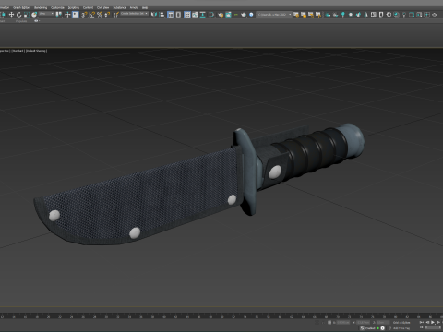This screenshot has height=332, width=443.
Task: Click the Render Production teapot icon
Action: (x=244, y=15)
